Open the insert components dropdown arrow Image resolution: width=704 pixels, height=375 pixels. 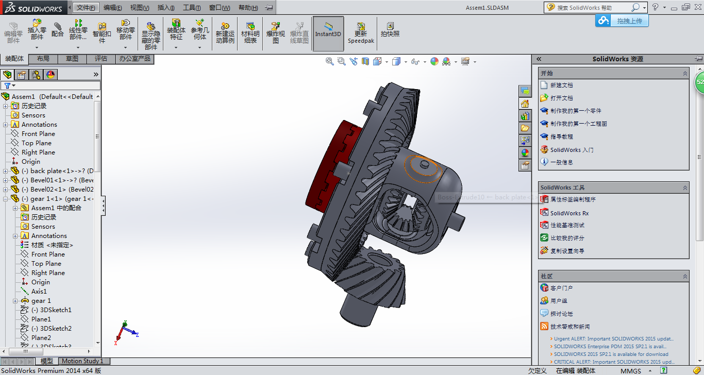37,47
